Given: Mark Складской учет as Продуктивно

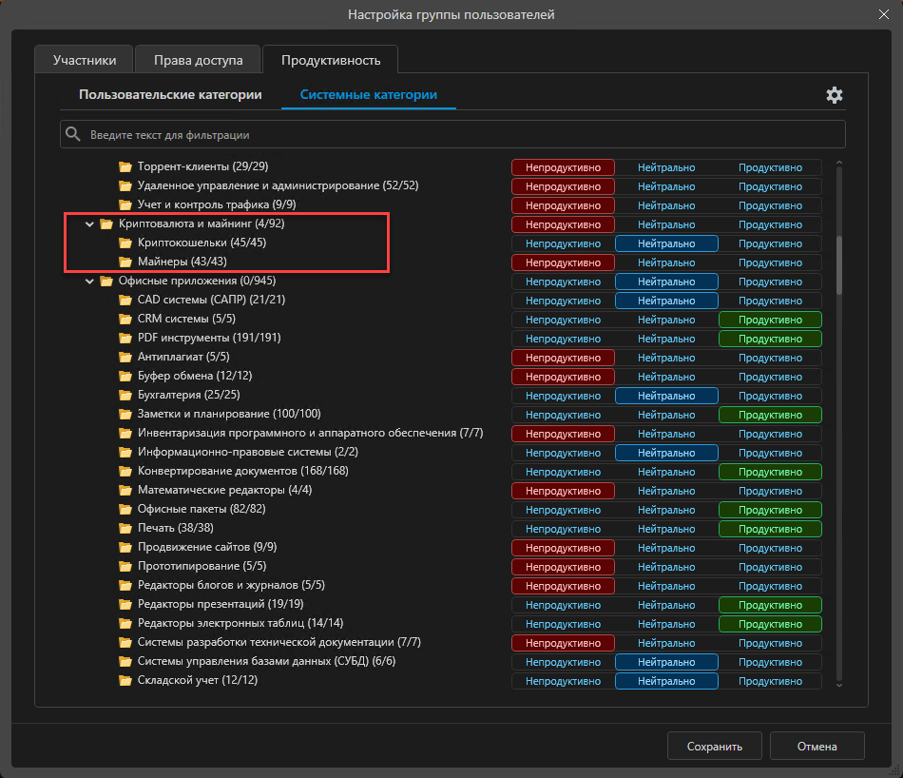Looking at the screenshot, I should (770, 681).
